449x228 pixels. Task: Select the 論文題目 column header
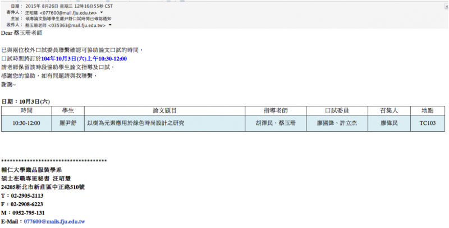(x=164, y=111)
